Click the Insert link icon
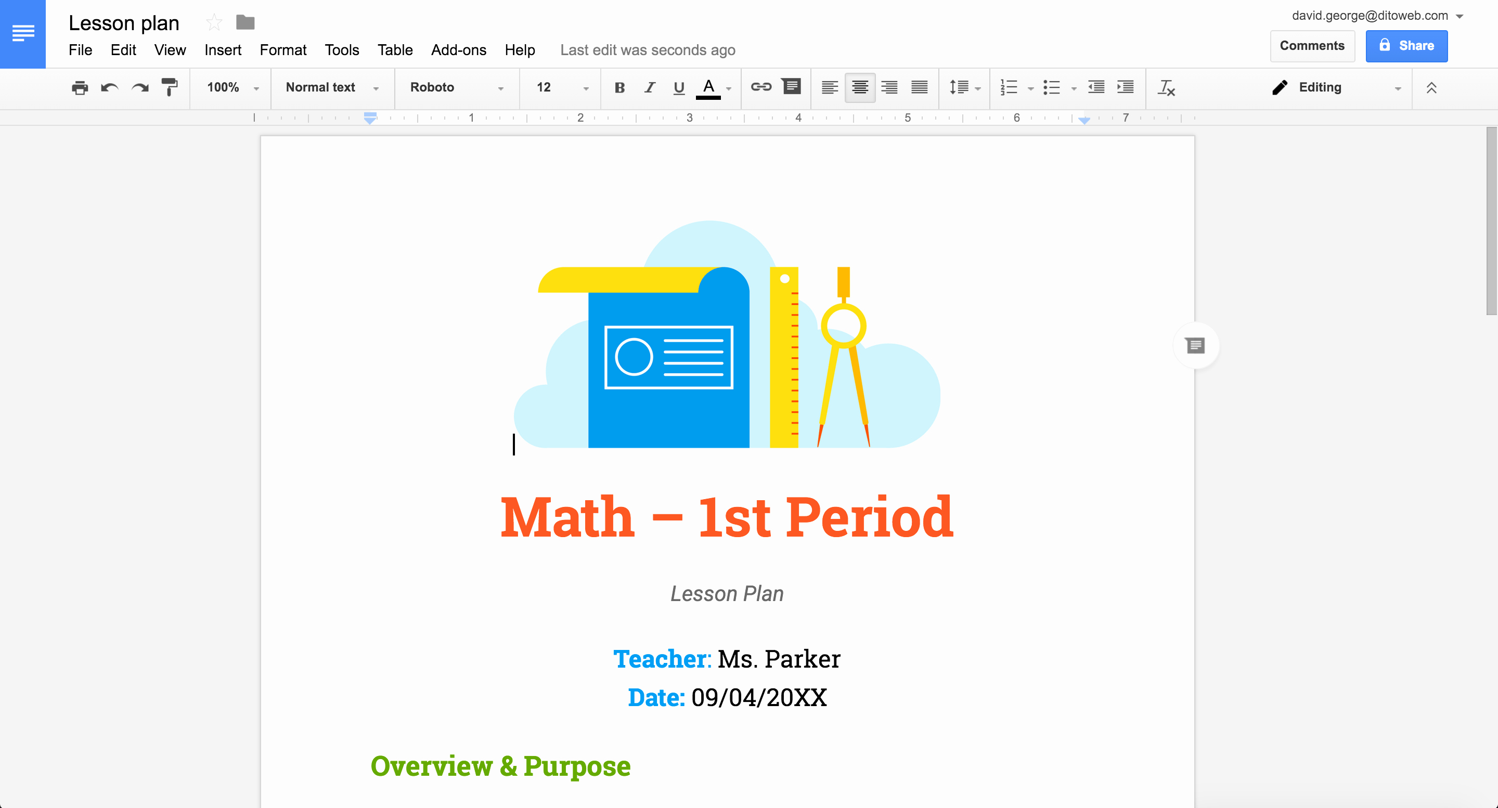This screenshot has width=1498, height=808. point(760,86)
